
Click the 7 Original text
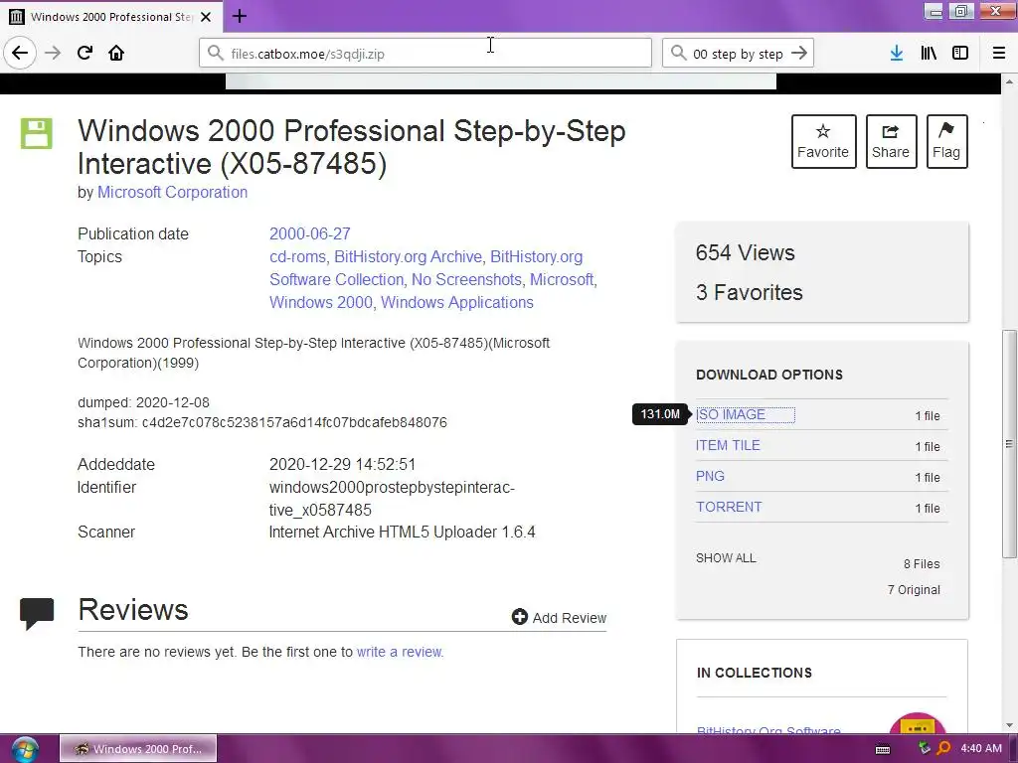click(914, 590)
